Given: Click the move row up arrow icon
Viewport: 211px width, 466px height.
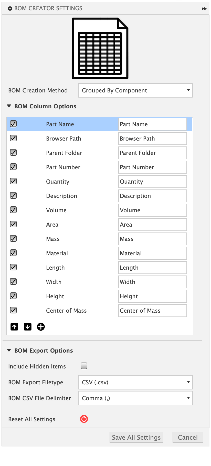Looking at the screenshot, I should point(14,327).
